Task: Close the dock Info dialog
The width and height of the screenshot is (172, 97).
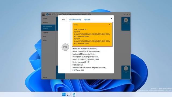Action: [x=111, y=19]
